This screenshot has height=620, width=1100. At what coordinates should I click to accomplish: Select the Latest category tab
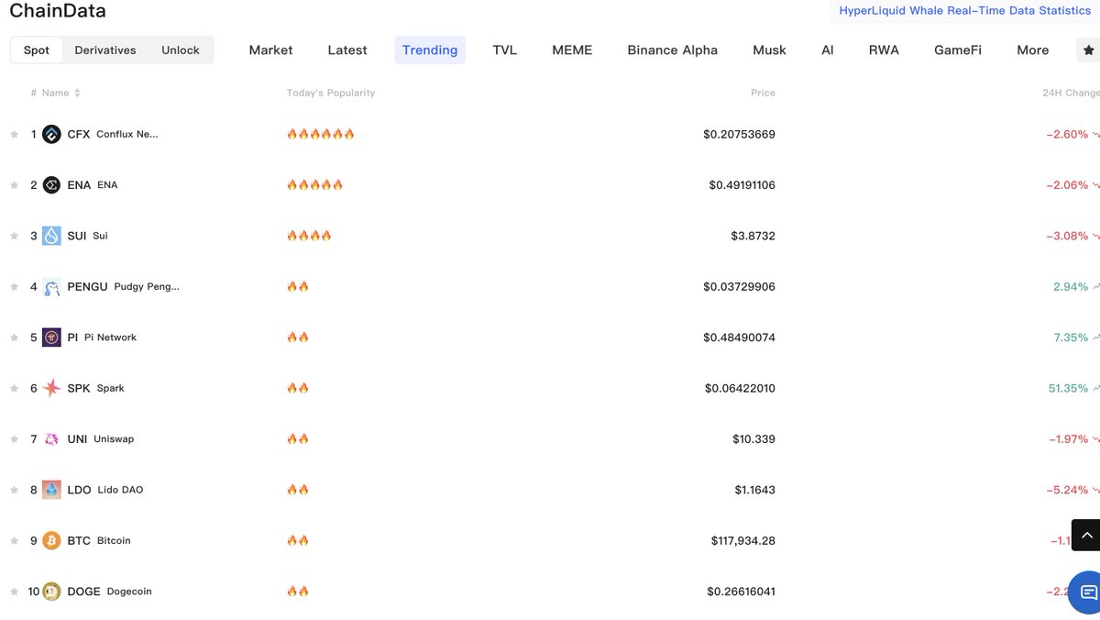(x=347, y=50)
